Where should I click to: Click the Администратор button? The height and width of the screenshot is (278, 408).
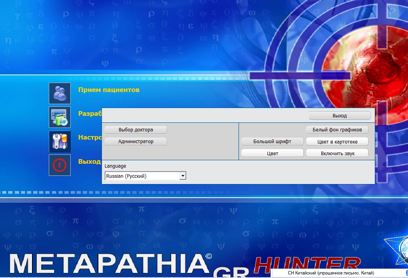pos(135,141)
